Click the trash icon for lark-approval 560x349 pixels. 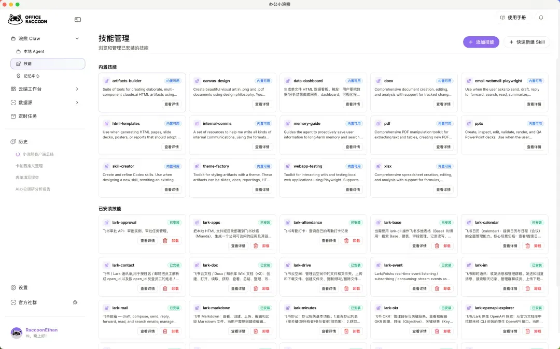click(165, 241)
